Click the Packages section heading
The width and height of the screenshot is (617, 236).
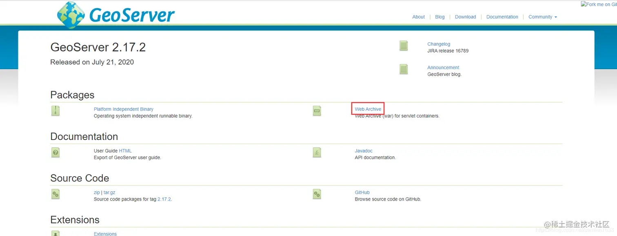(x=72, y=95)
